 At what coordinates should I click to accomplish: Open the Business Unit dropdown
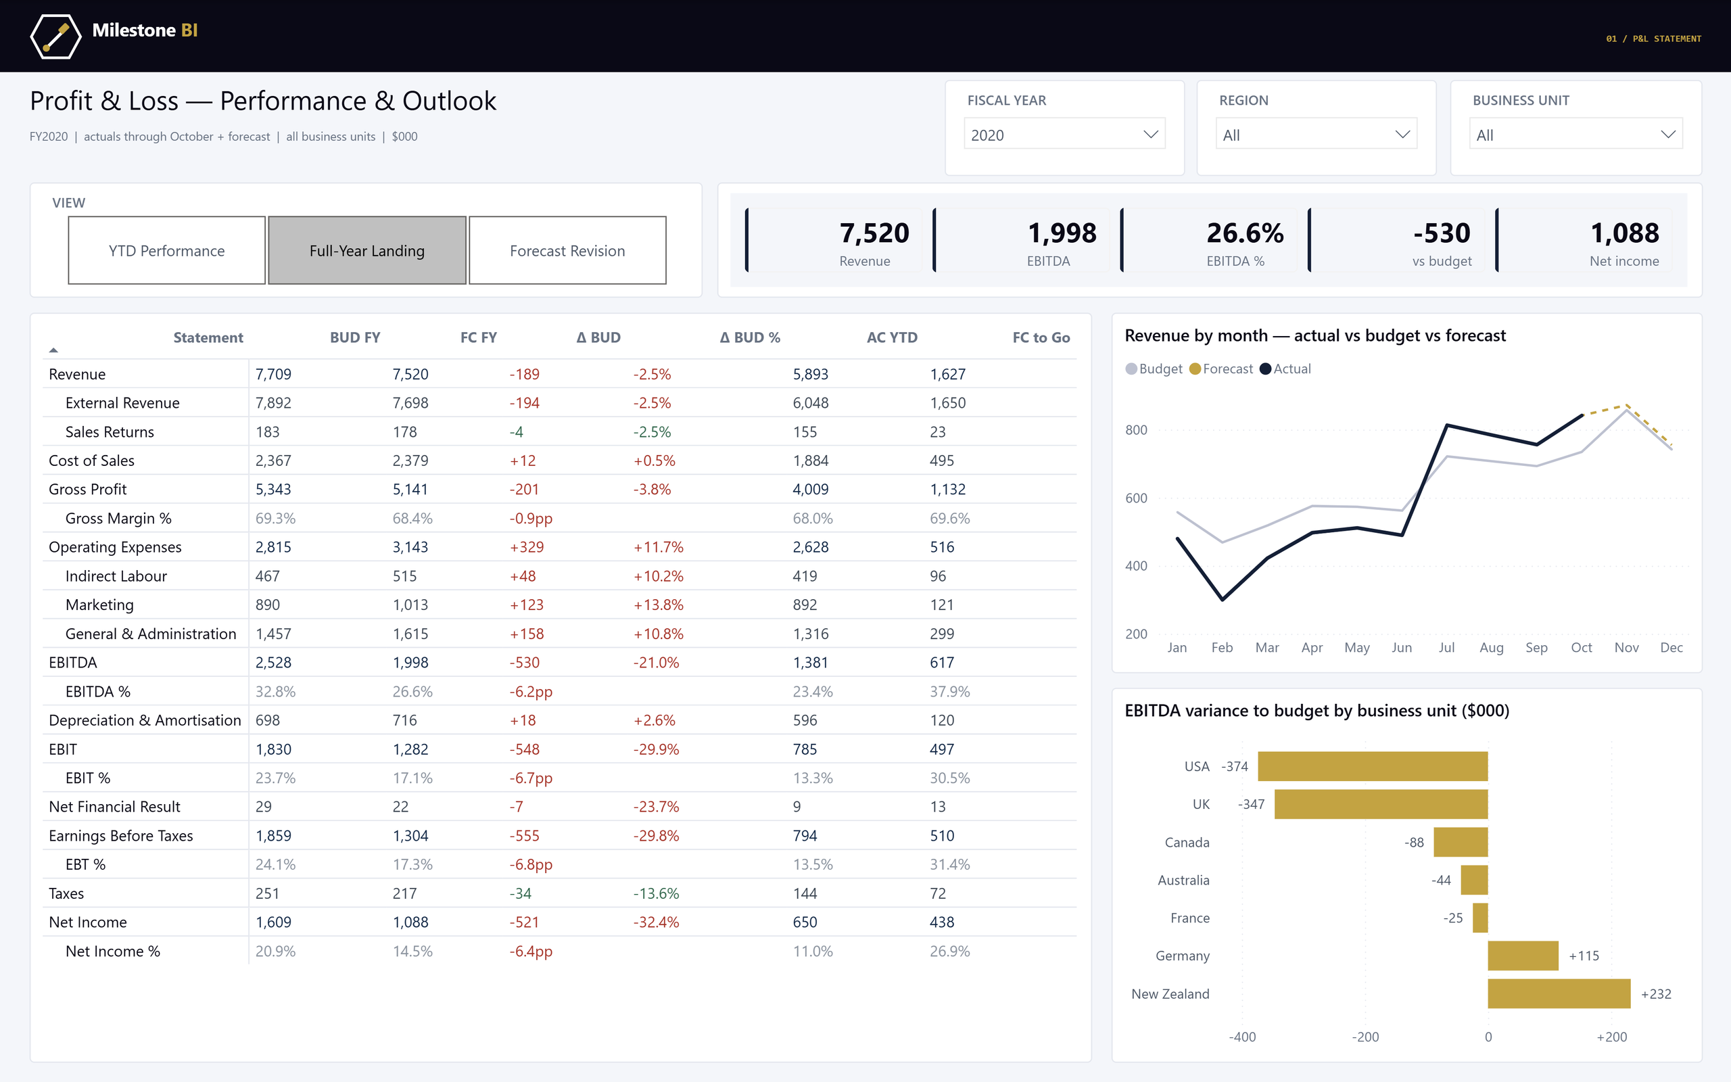click(1575, 134)
